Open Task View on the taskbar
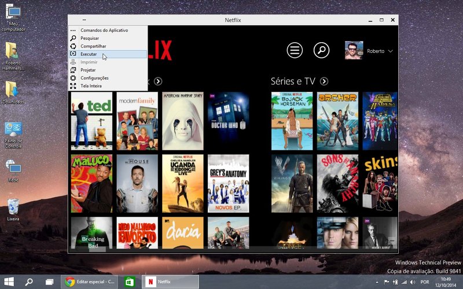The width and height of the screenshot is (463, 289). click(49, 282)
